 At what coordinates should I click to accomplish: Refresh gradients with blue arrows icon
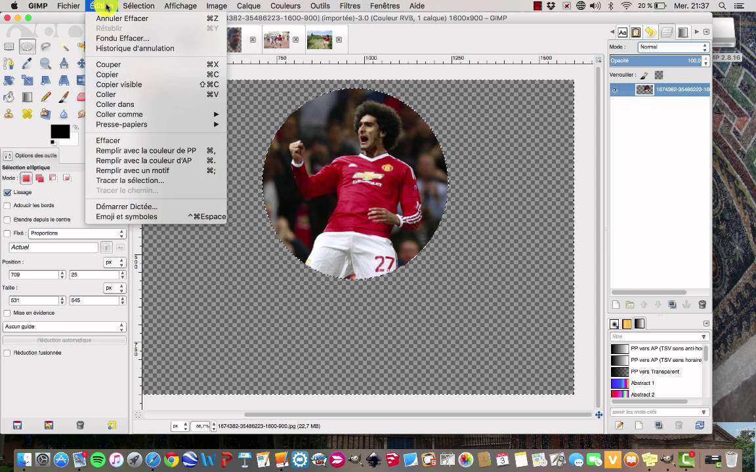[700, 425]
